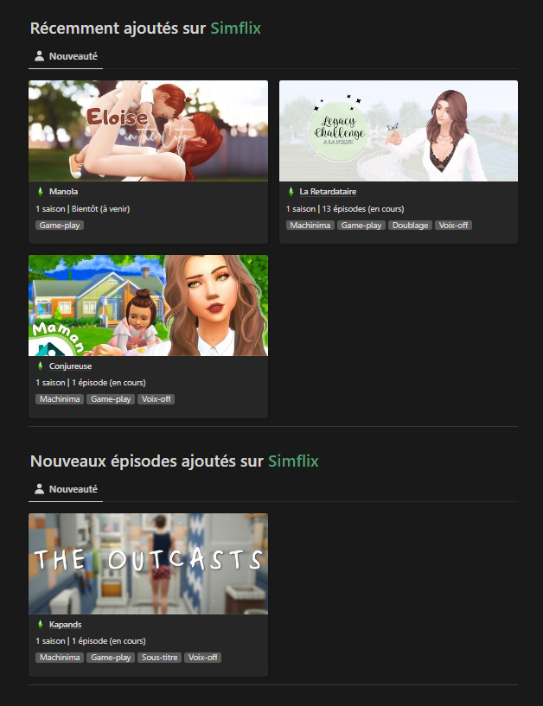
Task: Click the Simflix link in Récemment ajoutés heading
Action: [236, 29]
